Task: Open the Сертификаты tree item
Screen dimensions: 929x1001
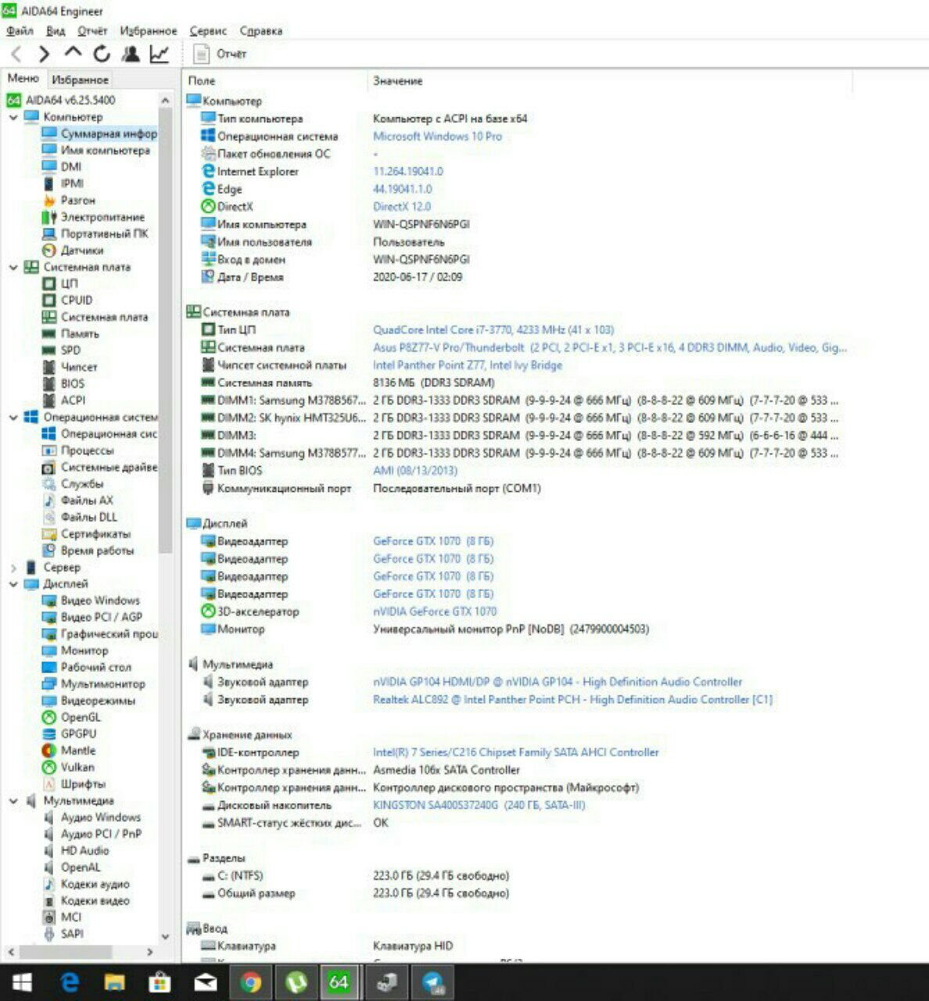Action: (86, 534)
